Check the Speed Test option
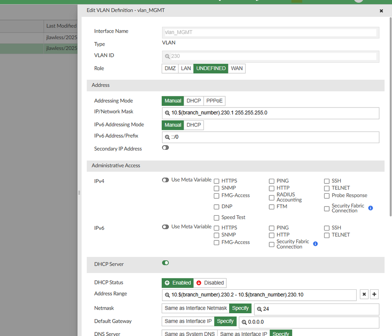 pyautogui.click(x=217, y=218)
